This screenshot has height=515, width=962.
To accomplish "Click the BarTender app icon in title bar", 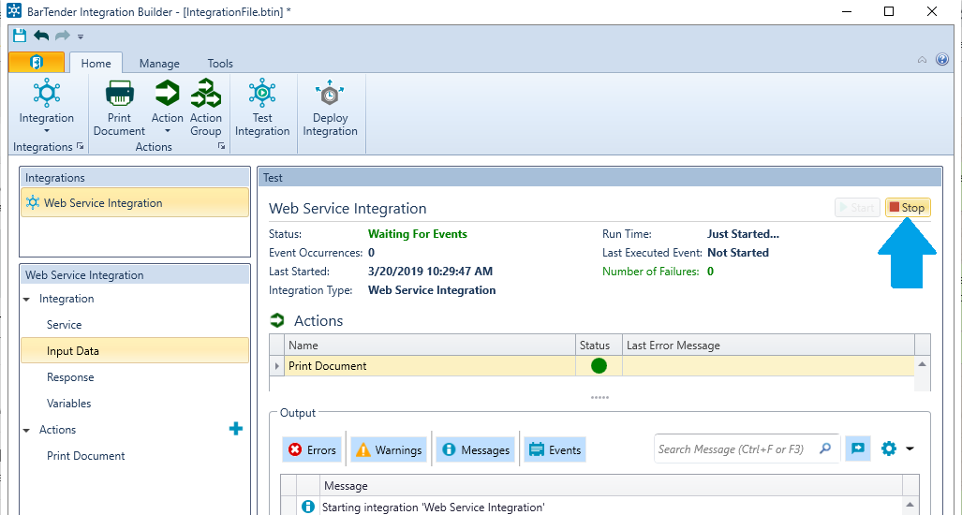I will coord(14,11).
